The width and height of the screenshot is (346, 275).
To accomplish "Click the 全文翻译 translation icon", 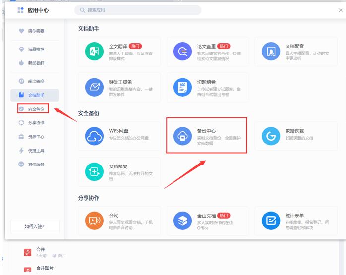I will [94, 52].
